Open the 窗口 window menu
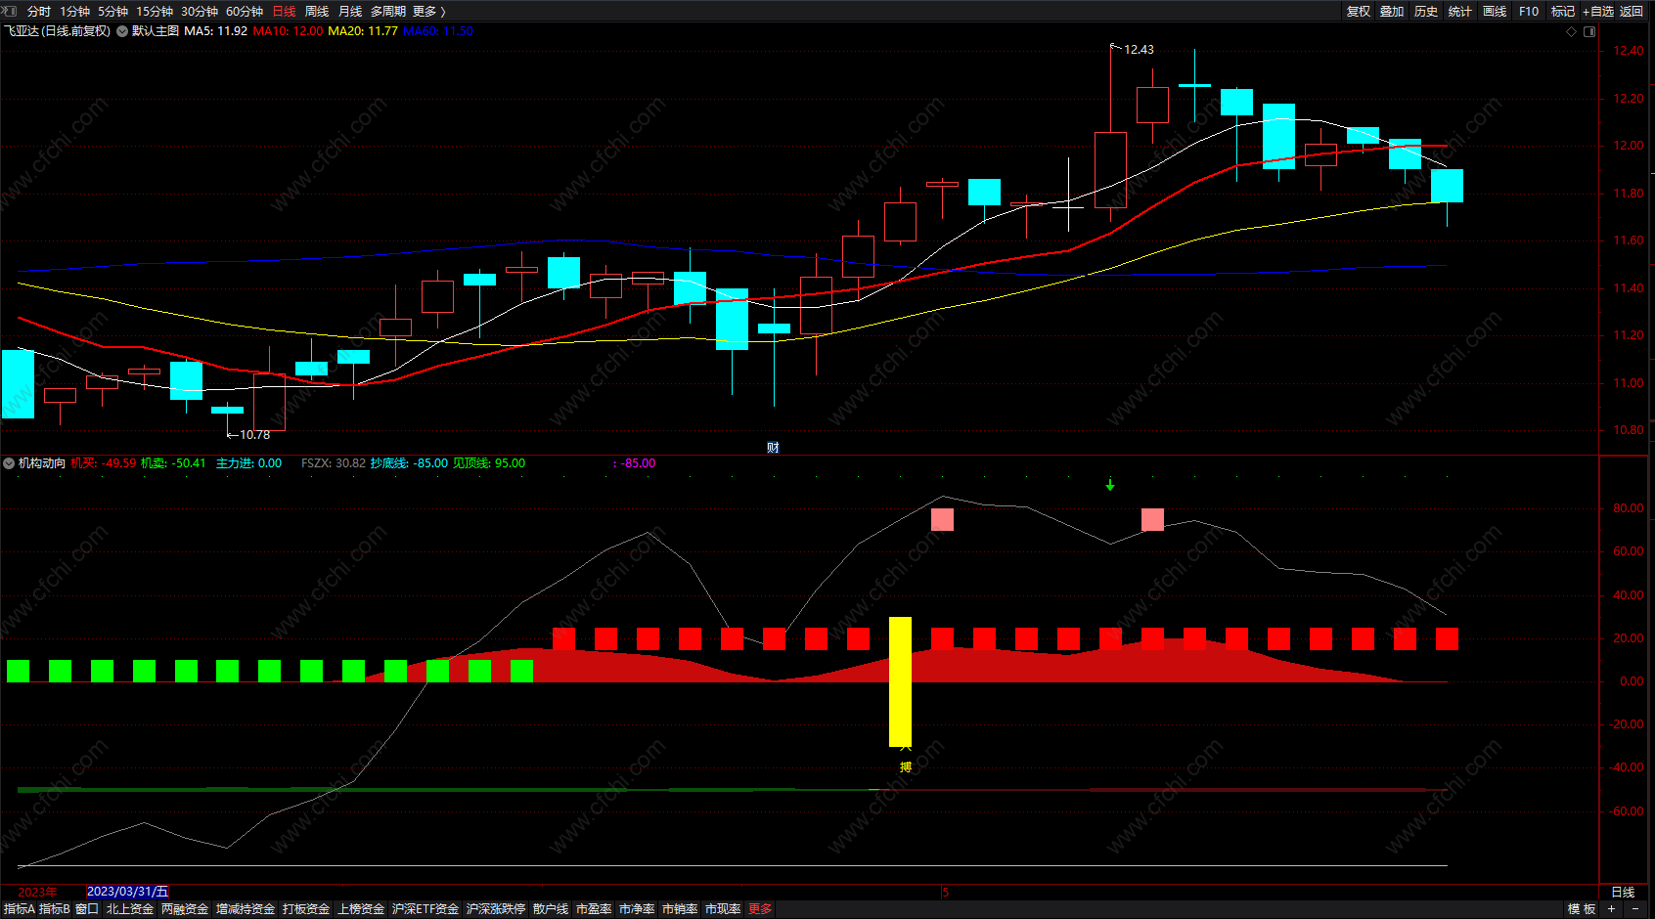Image resolution: width=1655 pixels, height=919 pixels. [87, 909]
